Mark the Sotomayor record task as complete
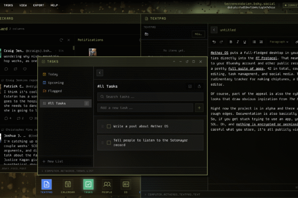This screenshot has height=198, width=298. click(x=109, y=143)
